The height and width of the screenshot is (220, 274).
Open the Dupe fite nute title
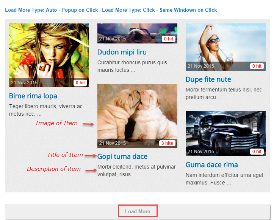pyautogui.click(x=208, y=79)
